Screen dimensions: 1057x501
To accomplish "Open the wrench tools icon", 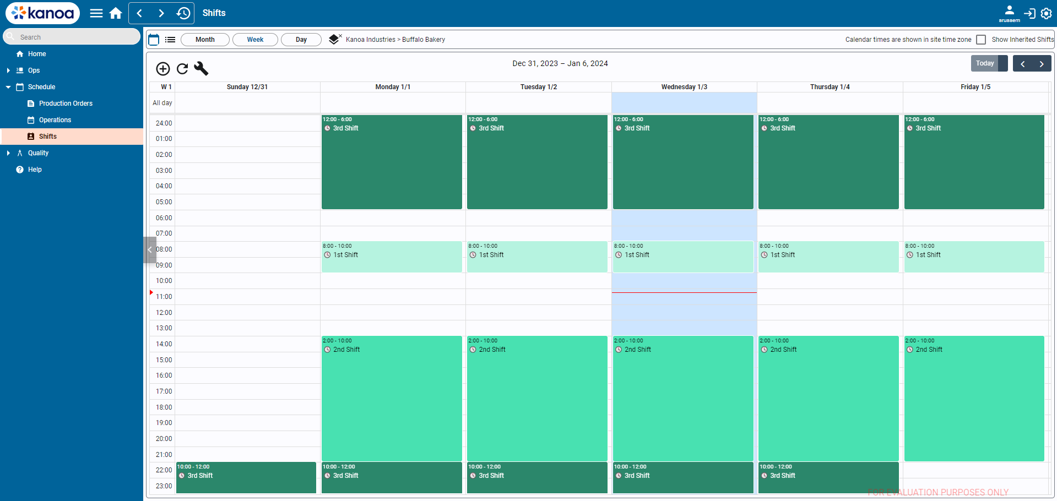I will pyautogui.click(x=201, y=68).
